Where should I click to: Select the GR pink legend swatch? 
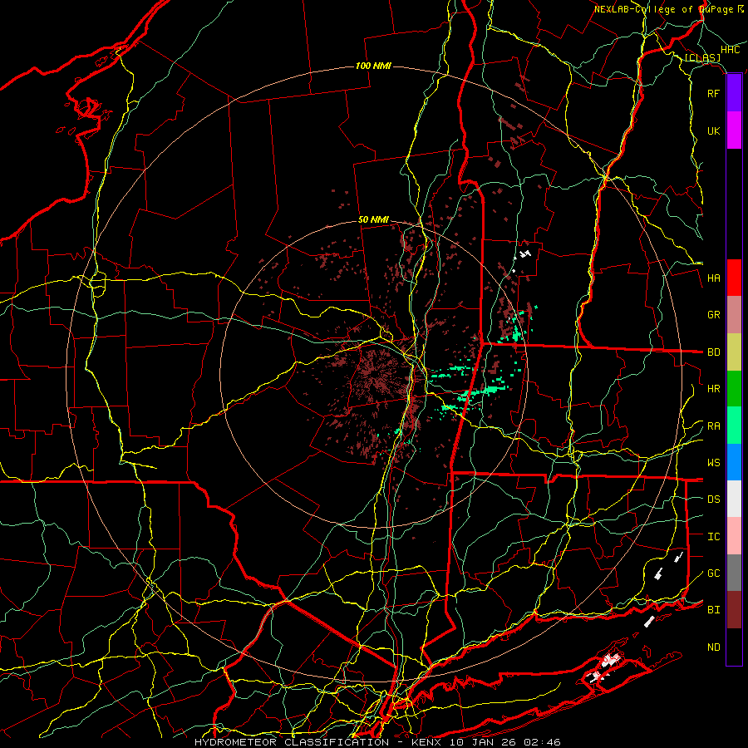734,315
